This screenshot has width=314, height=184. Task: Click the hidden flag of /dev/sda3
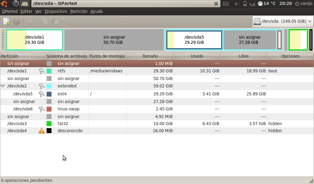click(x=275, y=124)
